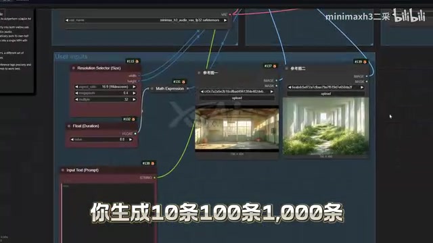Click the IMAGE output of 参考图一

pos(277,80)
